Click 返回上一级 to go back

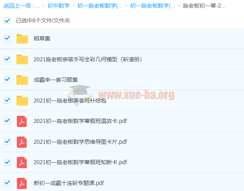pos(17,6)
